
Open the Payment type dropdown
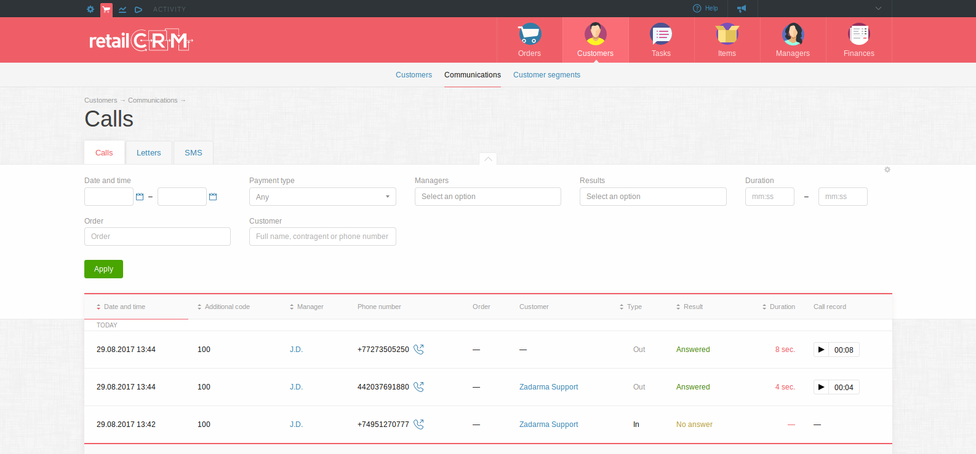(322, 197)
